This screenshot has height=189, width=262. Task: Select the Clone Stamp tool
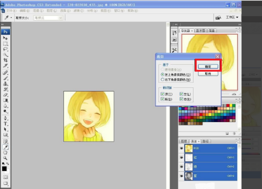click(x=5, y=84)
